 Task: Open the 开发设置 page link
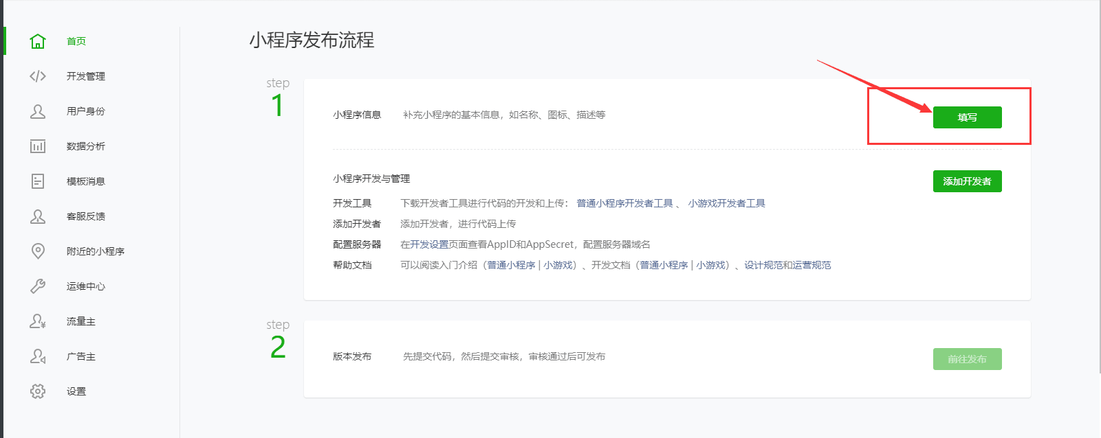click(429, 244)
